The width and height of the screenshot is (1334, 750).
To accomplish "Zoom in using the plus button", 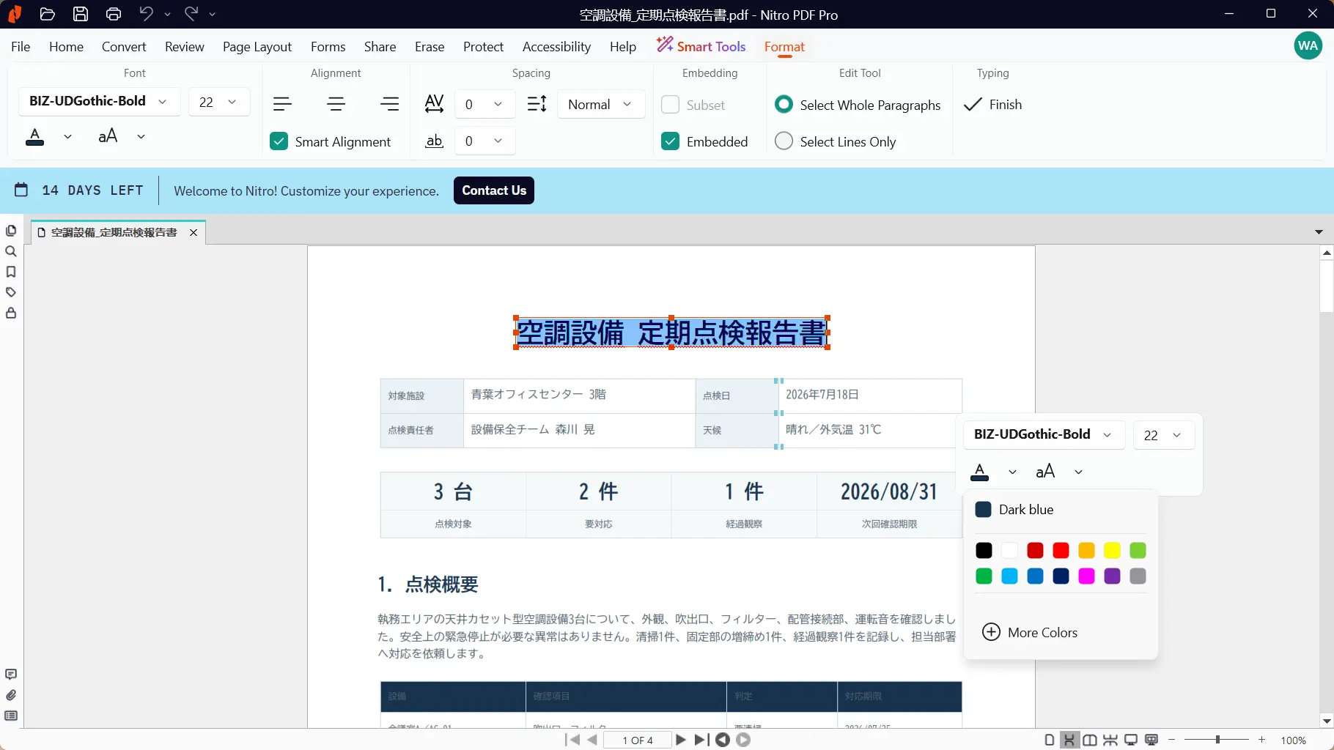I will [x=1261, y=740].
